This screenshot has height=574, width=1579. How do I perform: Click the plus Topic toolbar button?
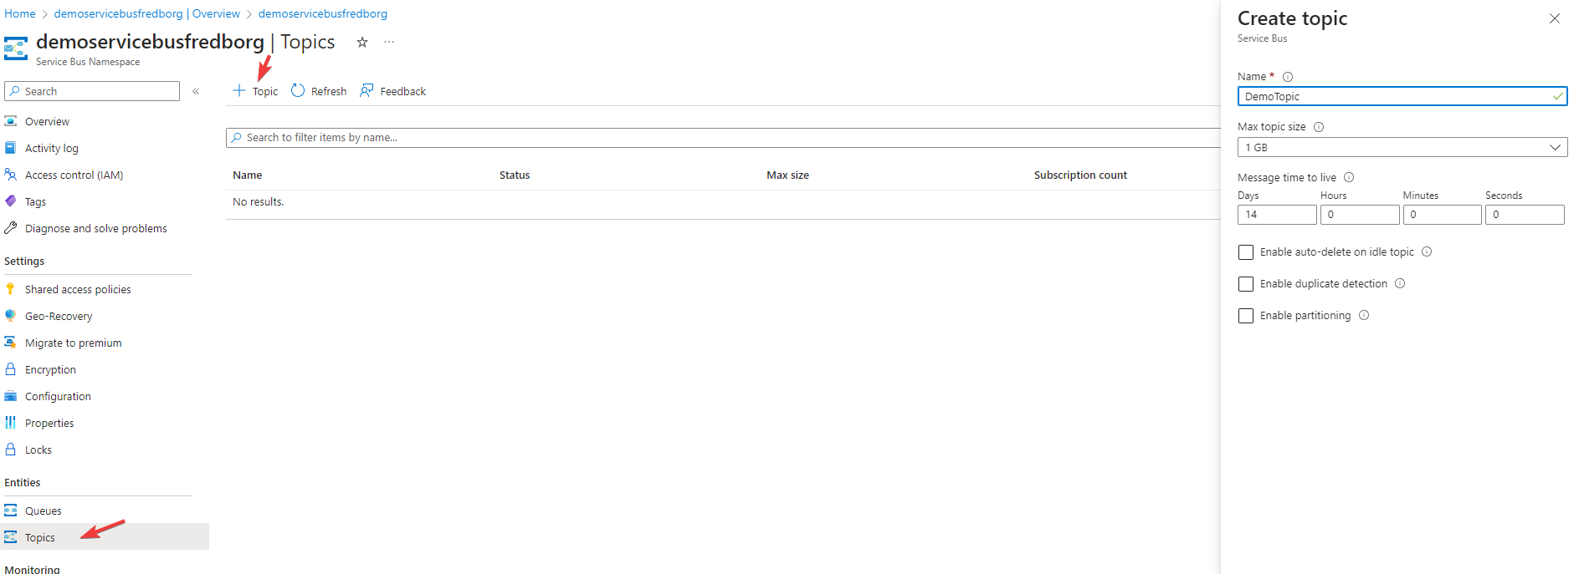[x=255, y=91]
